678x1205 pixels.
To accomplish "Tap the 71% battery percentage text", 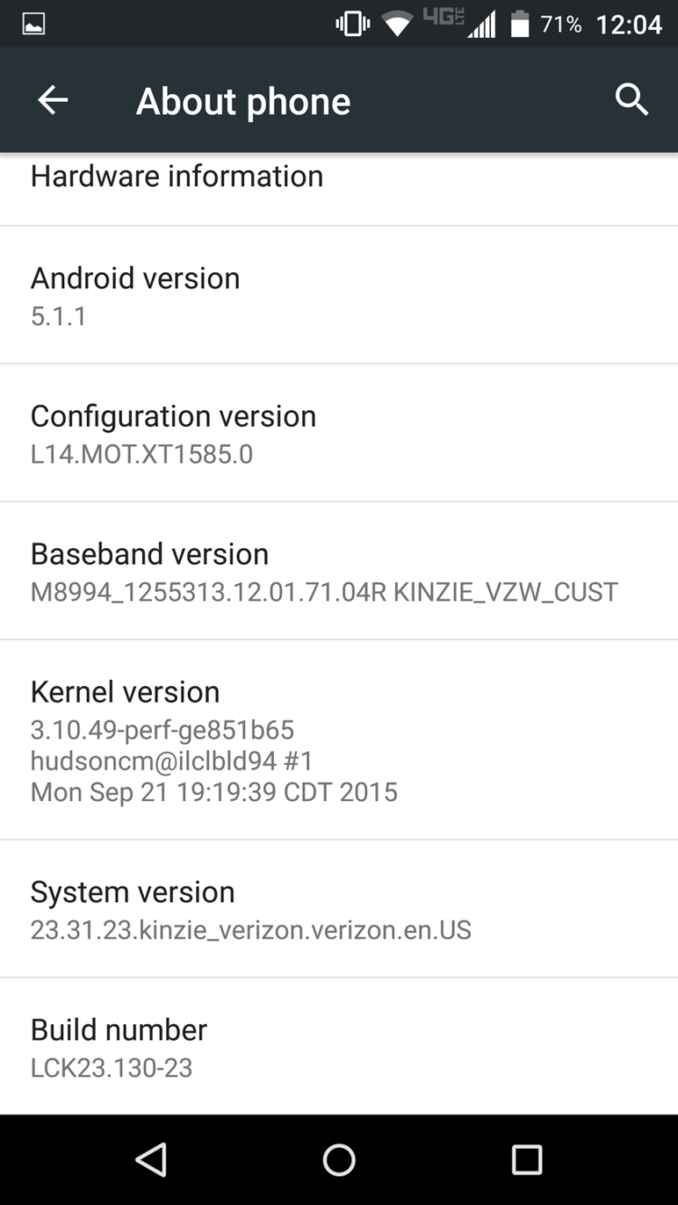I will (560, 24).
